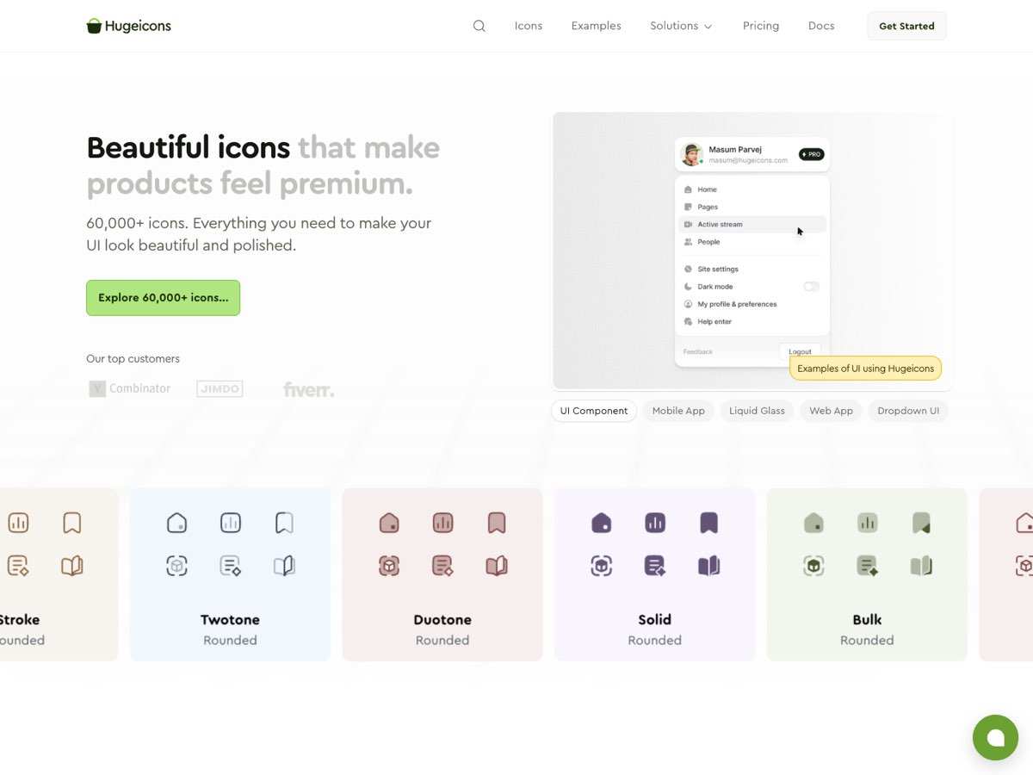1033x775 pixels.
Task: Click the open book icon in the Bulk card
Action: coord(921,566)
